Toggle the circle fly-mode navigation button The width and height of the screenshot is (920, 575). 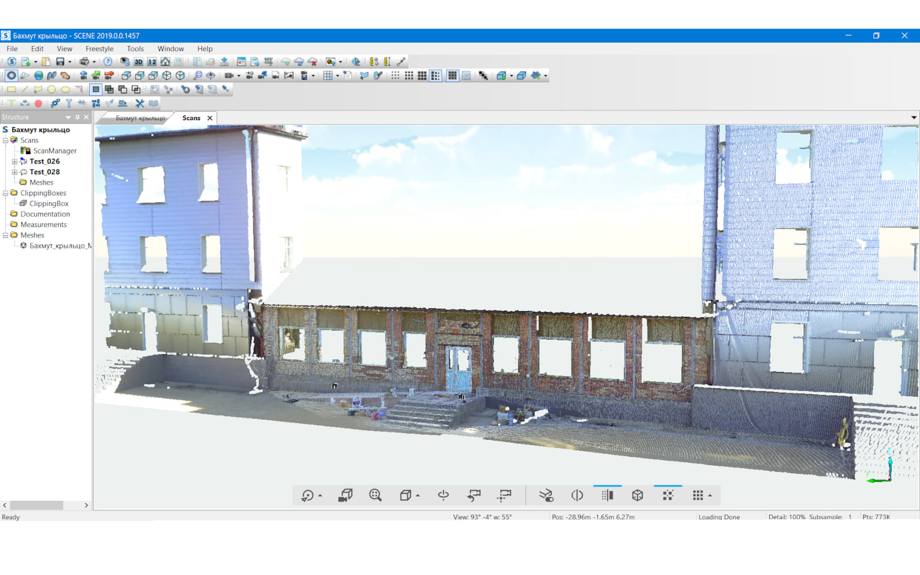pos(11,75)
